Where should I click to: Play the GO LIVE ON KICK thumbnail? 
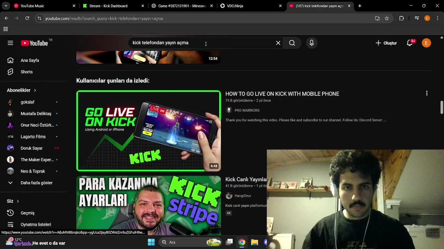[148, 131]
